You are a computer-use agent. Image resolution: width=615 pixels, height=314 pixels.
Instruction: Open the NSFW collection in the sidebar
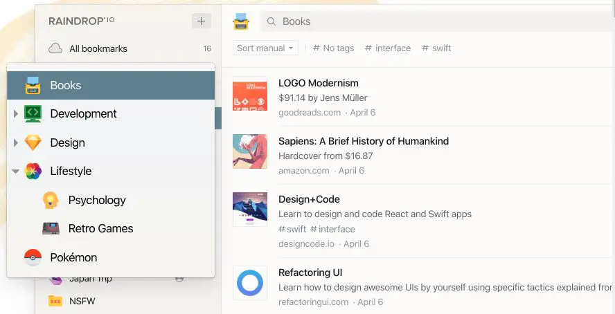coord(82,301)
